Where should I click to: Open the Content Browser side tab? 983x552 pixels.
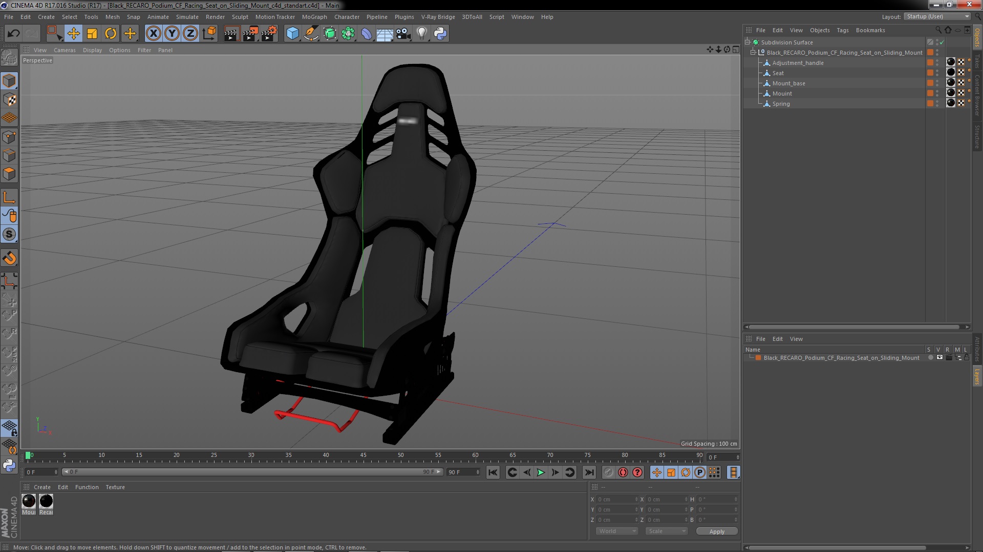(977, 95)
